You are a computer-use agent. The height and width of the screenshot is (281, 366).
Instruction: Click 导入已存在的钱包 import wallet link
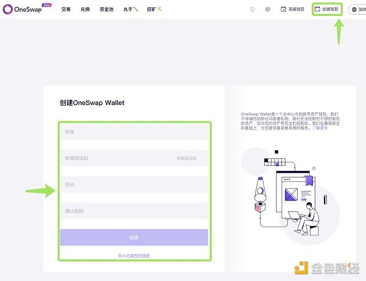(x=134, y=256)
